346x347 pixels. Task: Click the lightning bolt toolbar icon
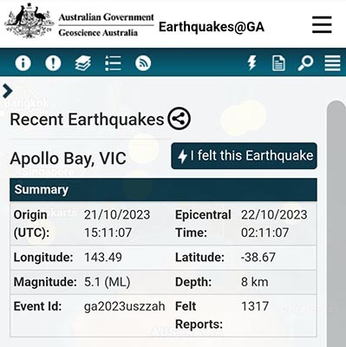[x=252, y=62]
